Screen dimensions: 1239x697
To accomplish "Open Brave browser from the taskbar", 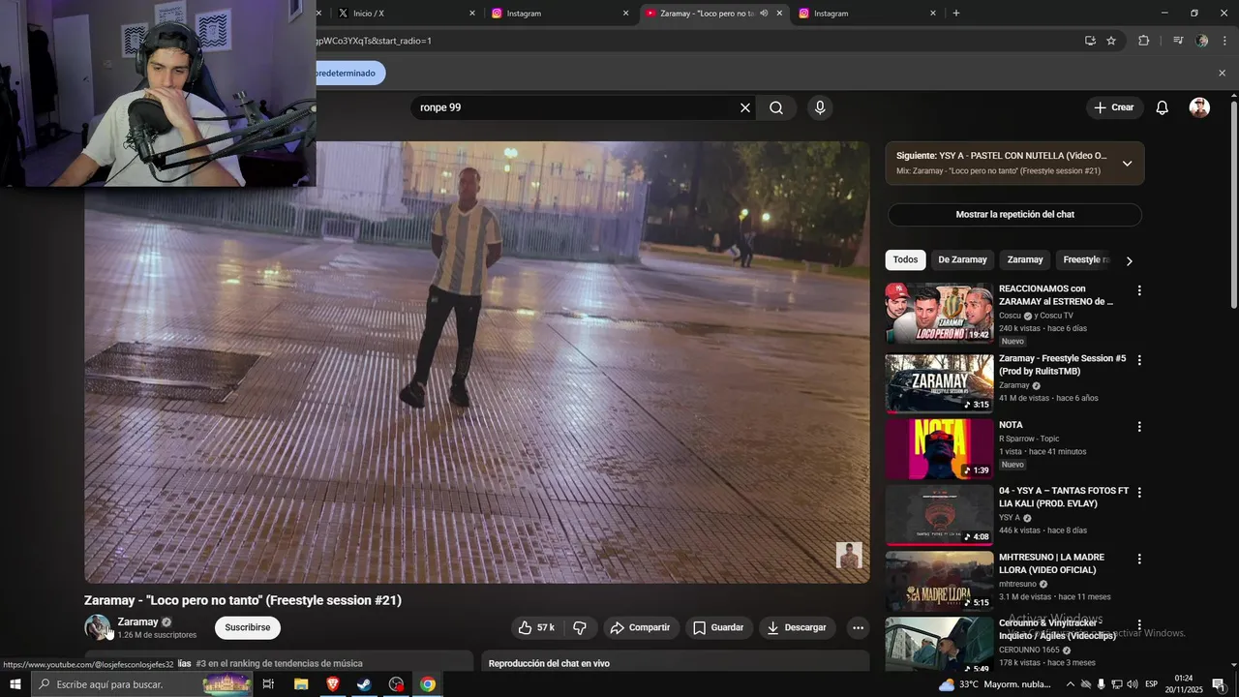I will tap(333, 684).
